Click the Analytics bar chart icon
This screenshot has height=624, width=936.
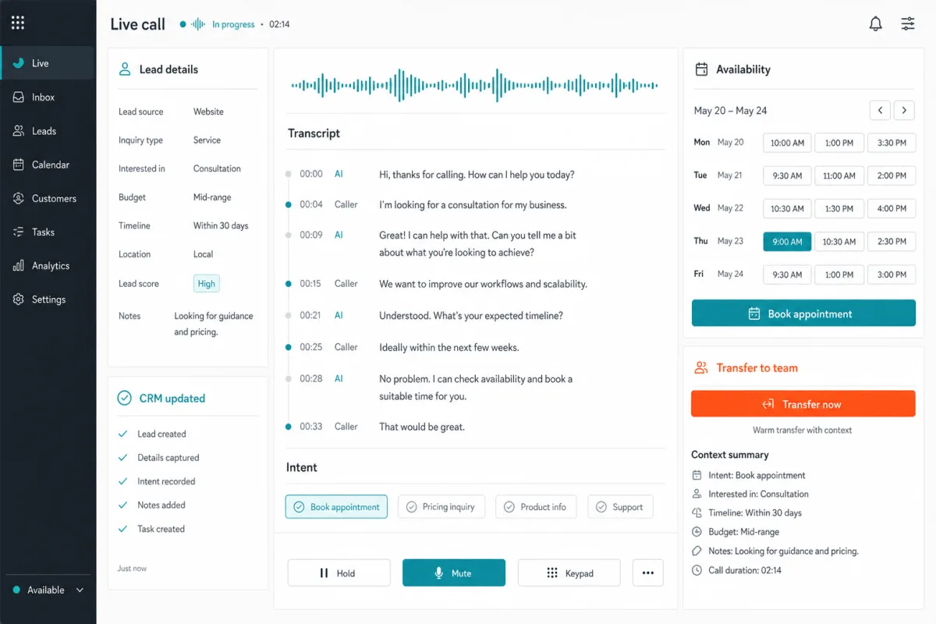coord(19,266)
